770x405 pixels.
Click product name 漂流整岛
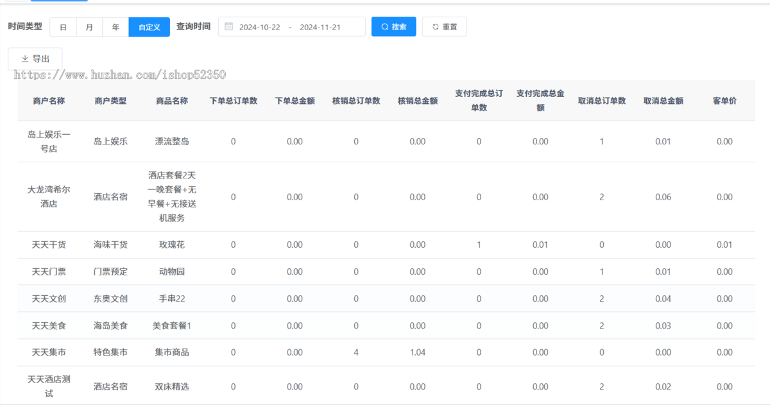[172, 141]
